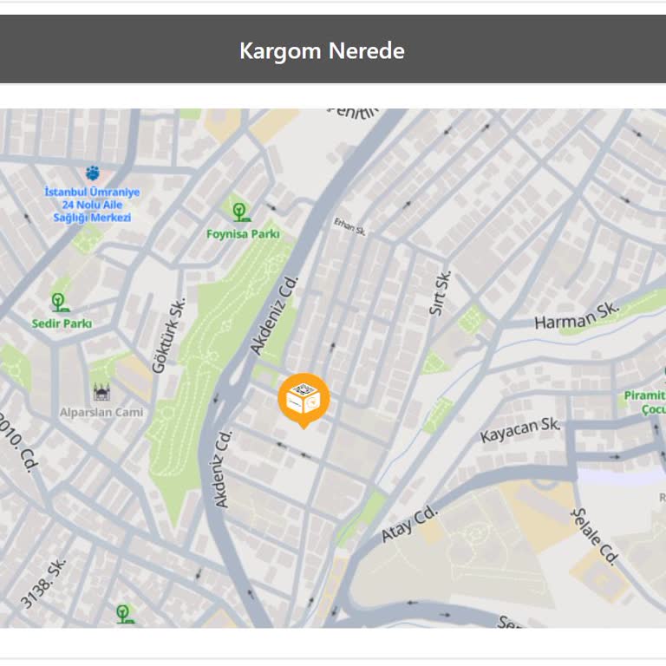Screen dimensions: 666x666
Task: Click the Göktürk Sk. street label
Action: pyautogui.click(x=168, y=336)
